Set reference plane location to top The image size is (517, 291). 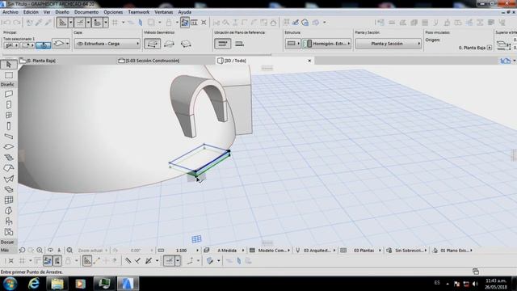(x=223, y=44)
